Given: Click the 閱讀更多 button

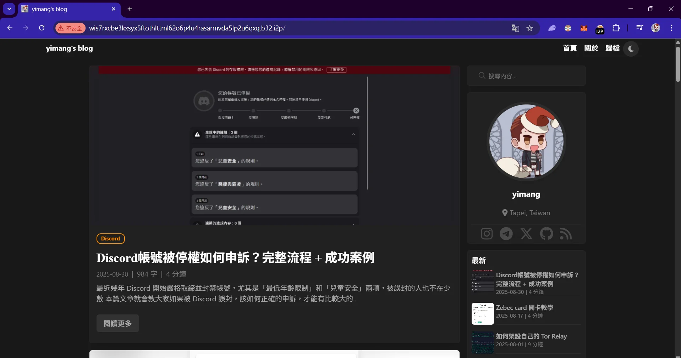Looking at the screenshot, I should (x=117, y=323).
